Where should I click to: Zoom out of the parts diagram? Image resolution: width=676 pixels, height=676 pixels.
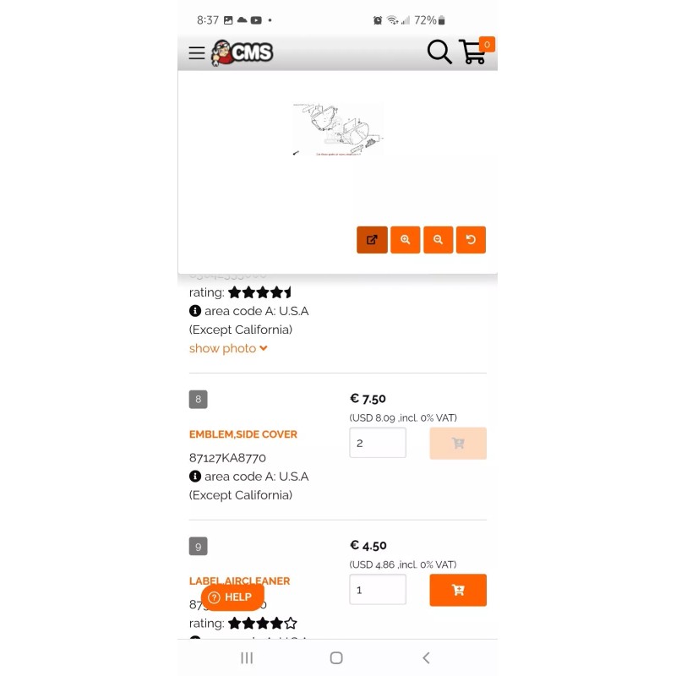[x=438, y=240]
